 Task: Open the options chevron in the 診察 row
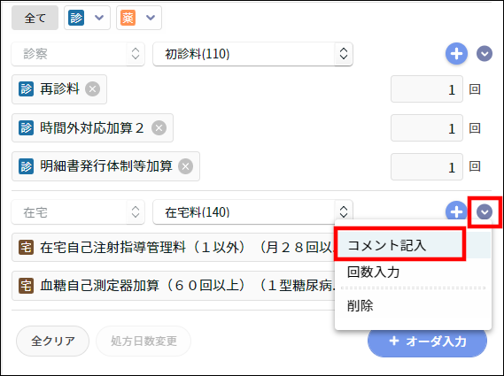tap(485, 54)
